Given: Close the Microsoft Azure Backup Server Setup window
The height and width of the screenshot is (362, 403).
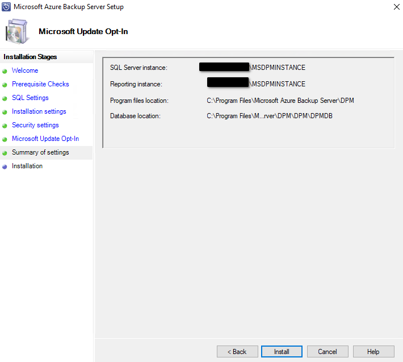Looking at the screenshot, I should coord(397,7).
